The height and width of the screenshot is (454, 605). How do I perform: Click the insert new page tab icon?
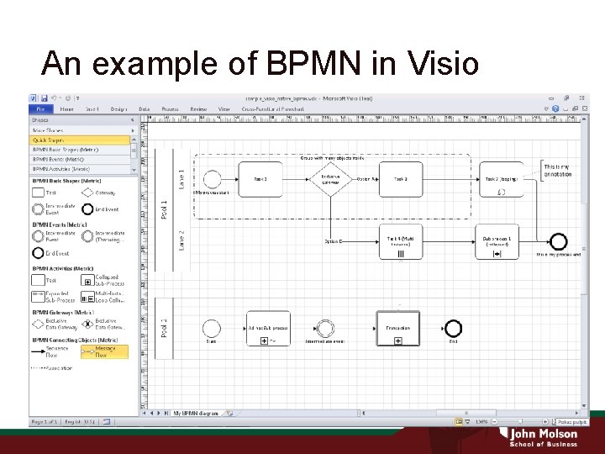point(229,413)
